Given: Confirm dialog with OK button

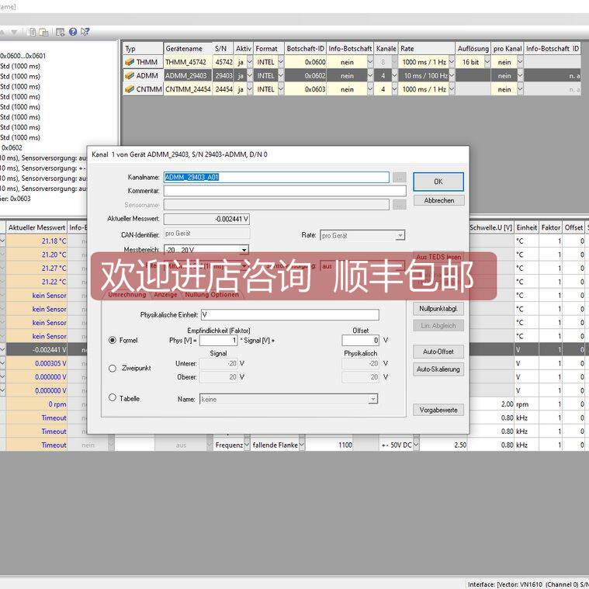Looking at the screenshot, I should (438, 182).
